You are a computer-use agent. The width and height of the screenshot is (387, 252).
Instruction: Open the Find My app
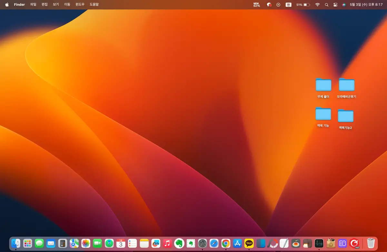click(109, 243)
